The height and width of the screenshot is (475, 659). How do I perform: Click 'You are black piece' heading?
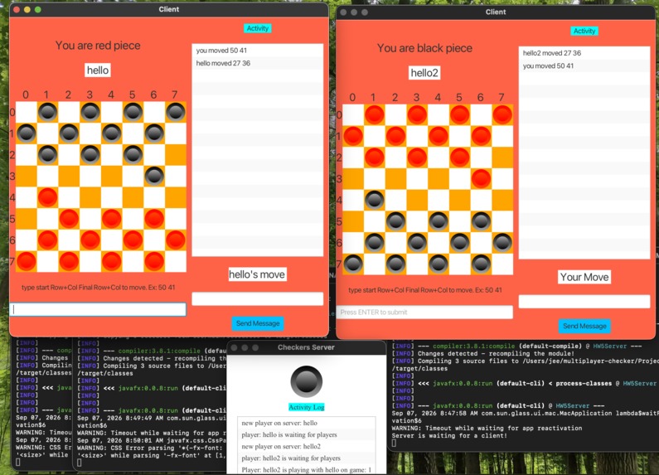tap(424, 48)
